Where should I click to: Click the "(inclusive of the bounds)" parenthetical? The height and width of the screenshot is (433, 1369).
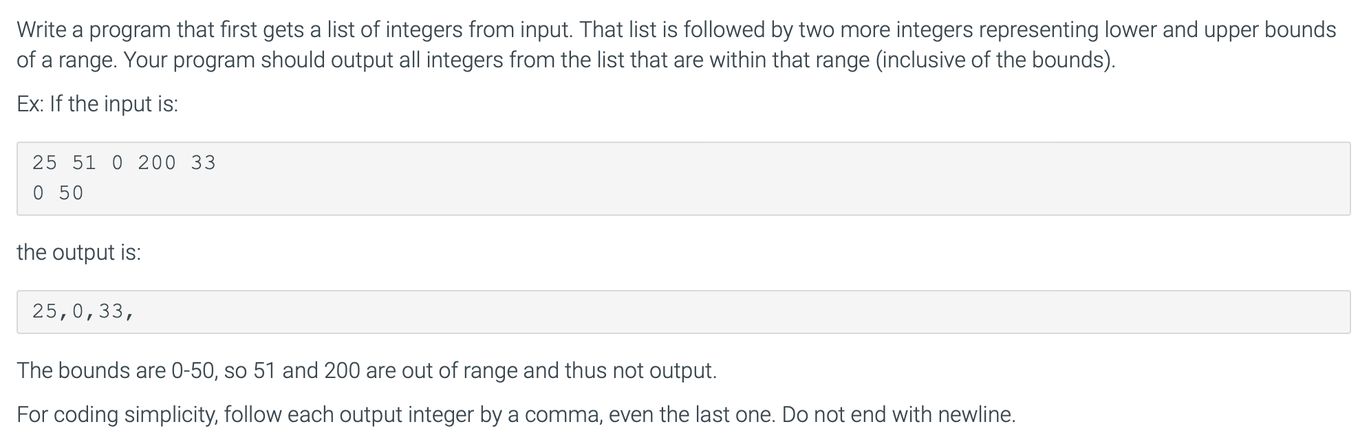click(x=994, y=60)
